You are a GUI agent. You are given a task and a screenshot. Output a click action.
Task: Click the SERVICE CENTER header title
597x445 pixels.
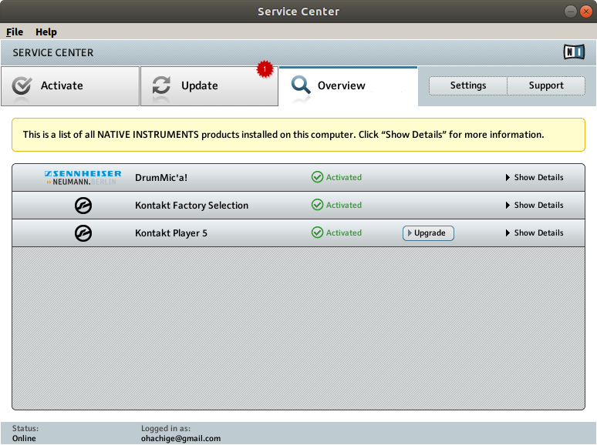(x=53, y=53)
